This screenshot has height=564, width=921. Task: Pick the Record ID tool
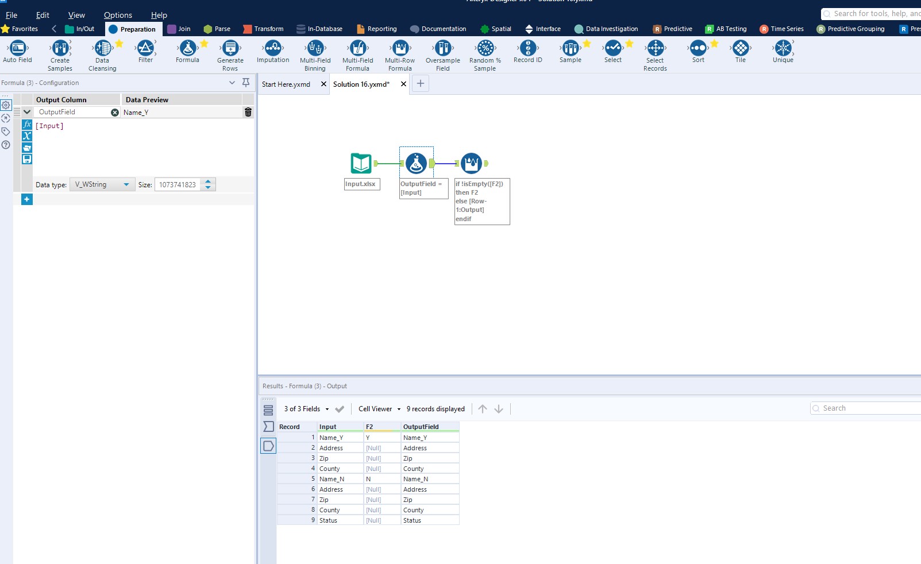point(527,49)
